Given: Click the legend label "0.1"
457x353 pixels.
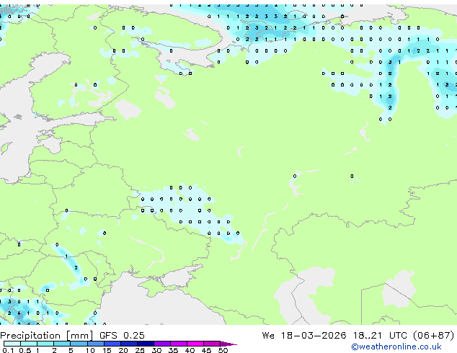Looking at the screenshot, I should pos(8,350).
